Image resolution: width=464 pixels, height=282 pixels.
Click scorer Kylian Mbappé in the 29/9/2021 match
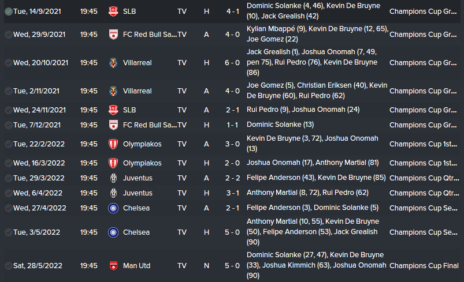pyautogui.click(x=270, y=29)
